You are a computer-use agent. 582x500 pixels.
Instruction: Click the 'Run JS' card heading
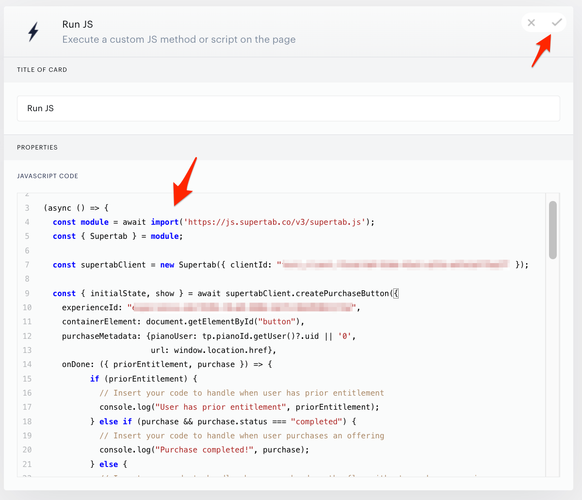[x=78, y=24]
